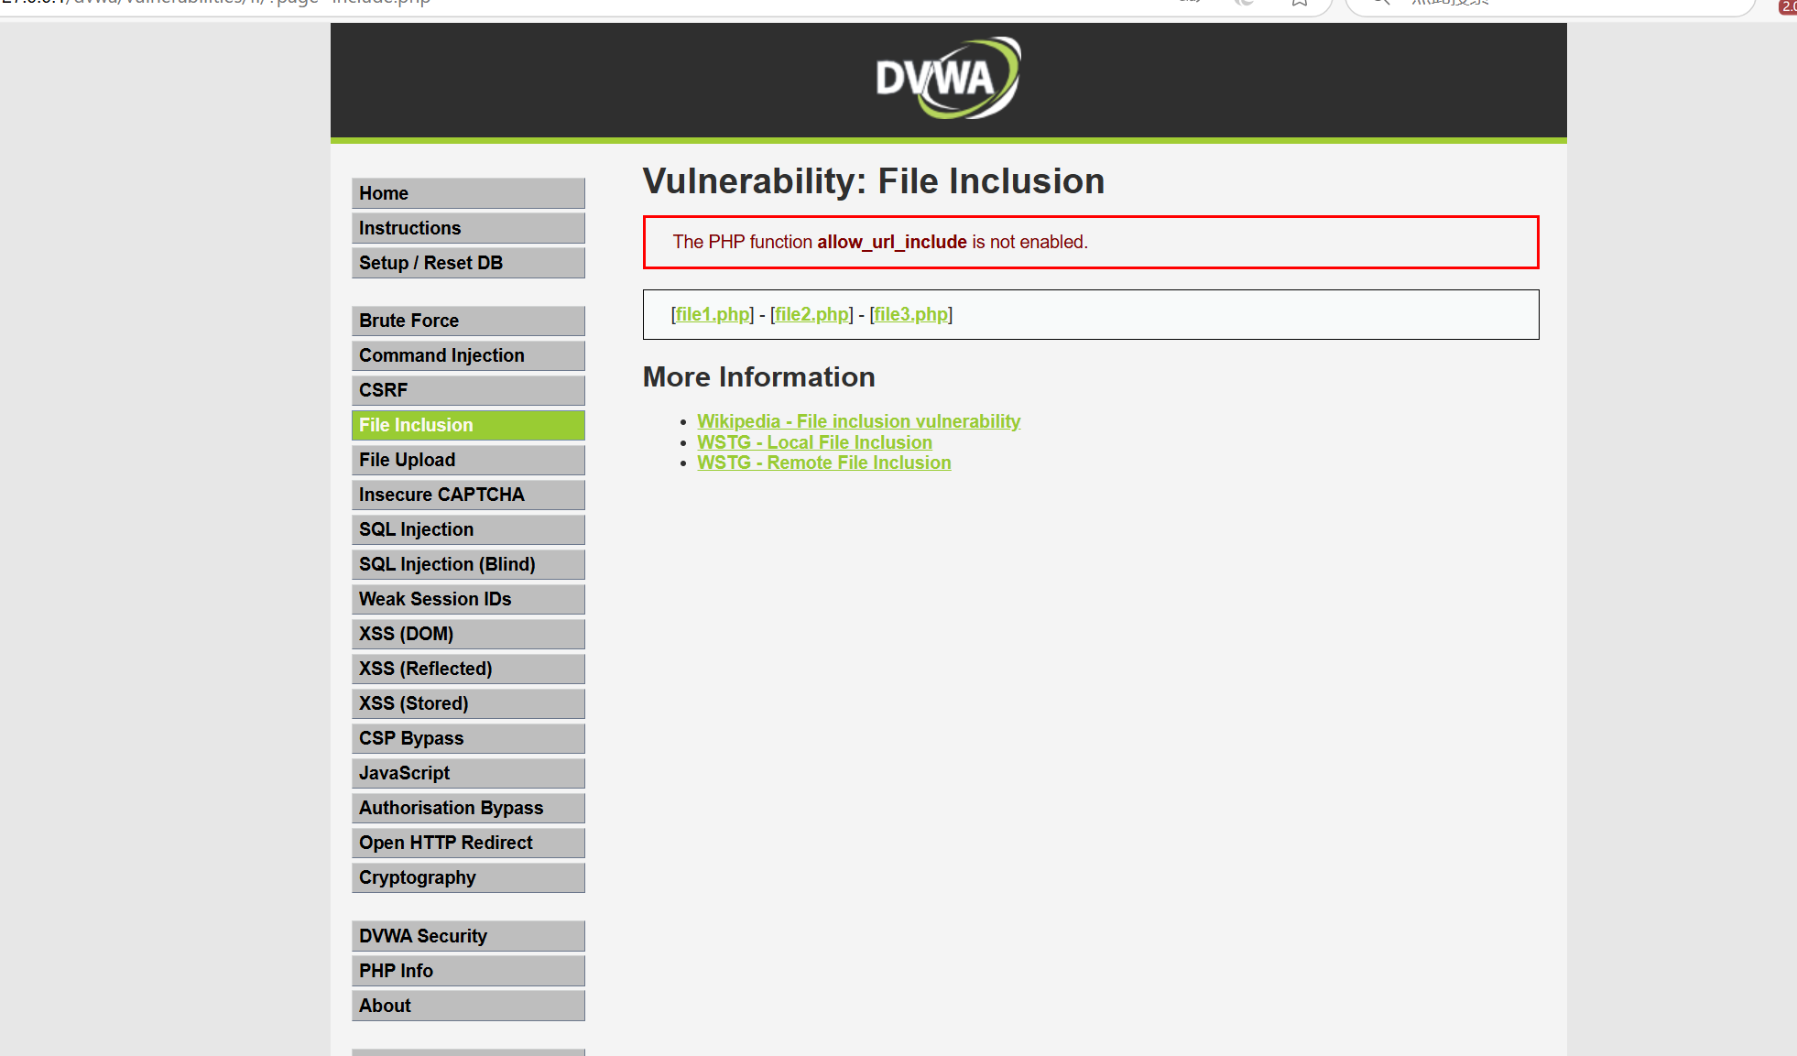Image resolution: width=1797 pixels, height=1056 pixels.
Task: Click the DVWA logo in header
Action: [948, 79]
